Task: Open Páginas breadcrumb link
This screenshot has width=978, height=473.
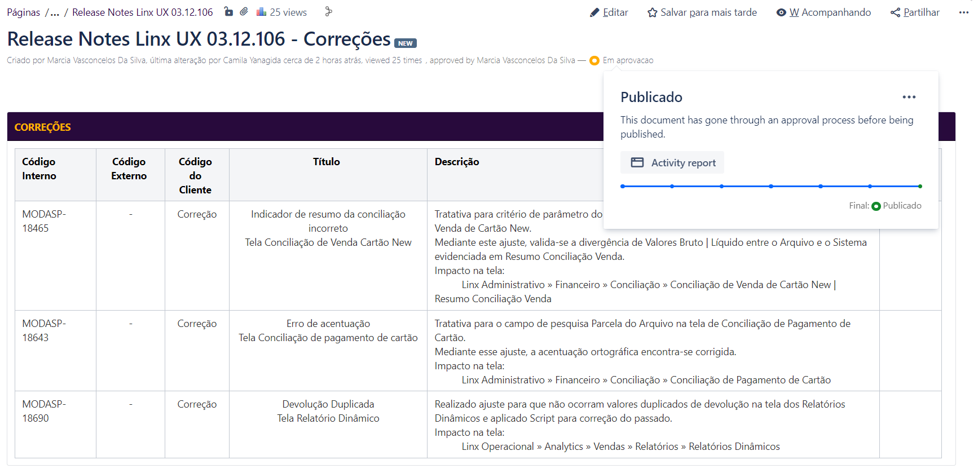Action: (x=24, y=12)
